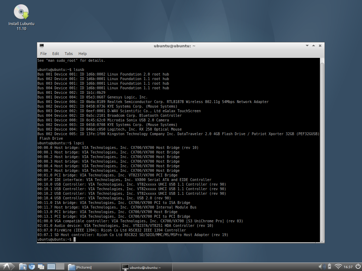Open the volume control tray icon
362x271 pixels.
[322, 267]
